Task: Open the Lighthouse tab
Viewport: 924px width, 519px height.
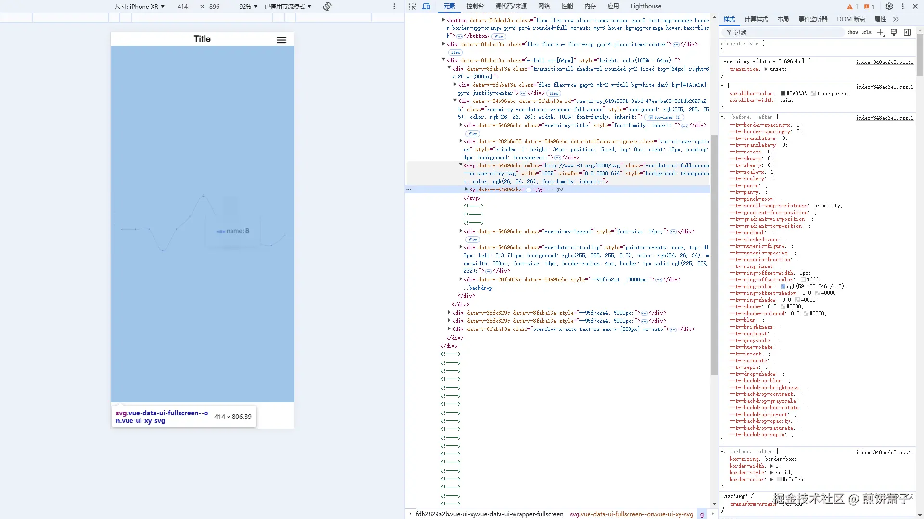Action: click(x=646, y=6)
